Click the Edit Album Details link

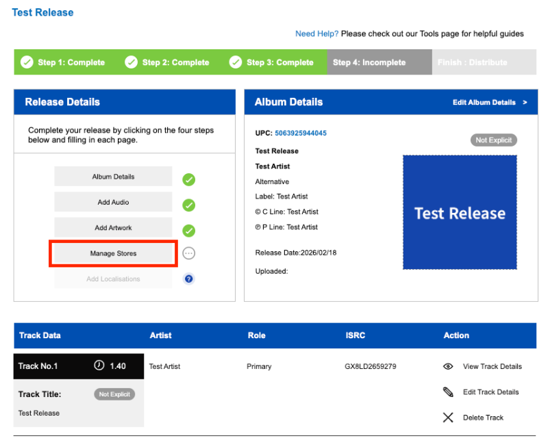pos(484,102)
